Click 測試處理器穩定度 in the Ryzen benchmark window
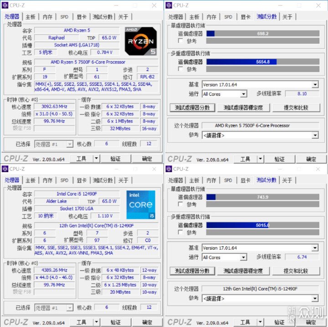 pos(243,107)
